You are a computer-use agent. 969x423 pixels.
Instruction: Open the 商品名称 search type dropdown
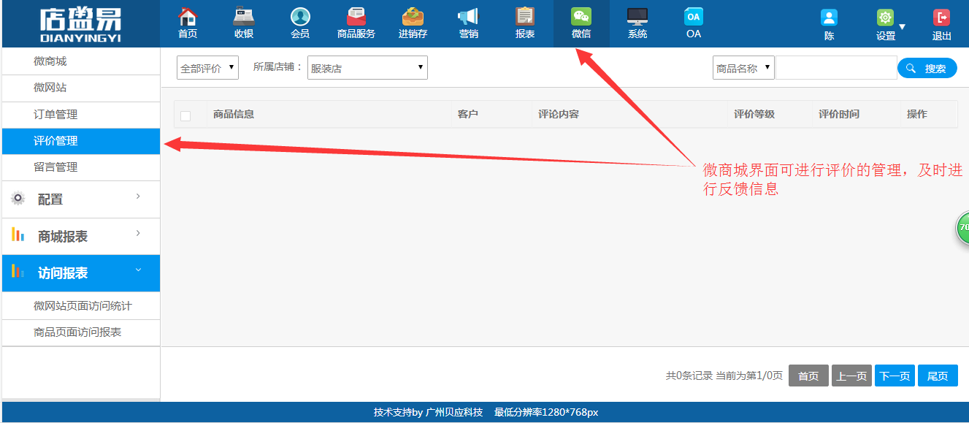coord(743,68)
